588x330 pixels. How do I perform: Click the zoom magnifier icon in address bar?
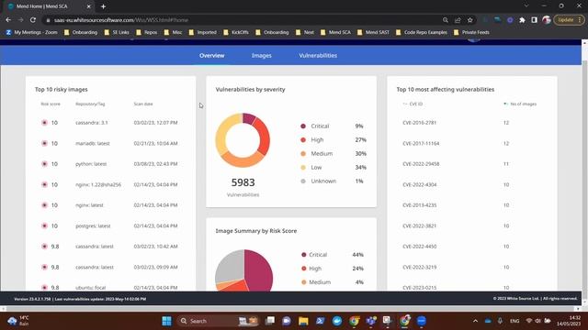click(445, 20)
